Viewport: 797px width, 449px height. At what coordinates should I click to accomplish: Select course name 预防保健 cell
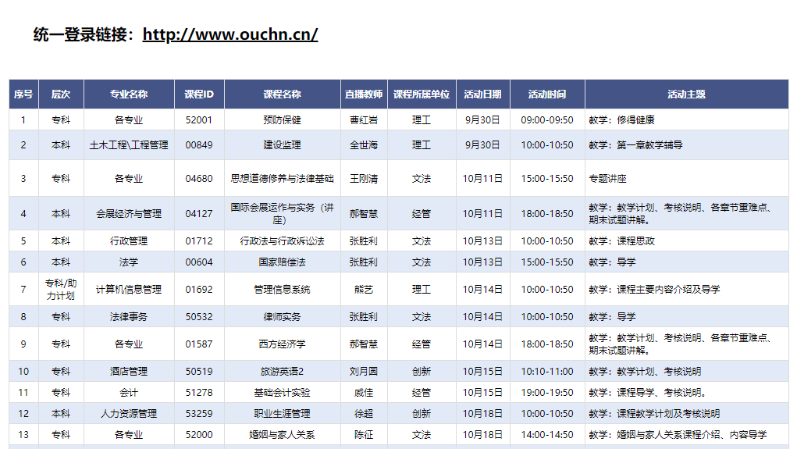[282, 120]
